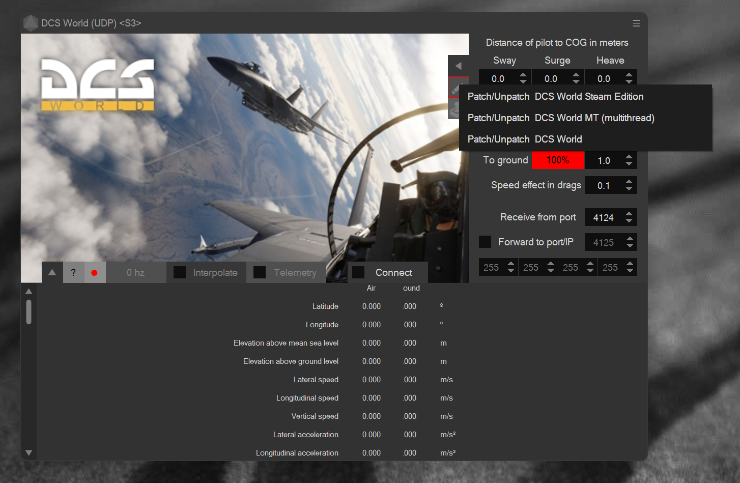Click the Connect button
The image size is (740, 483).
point(393,273)
